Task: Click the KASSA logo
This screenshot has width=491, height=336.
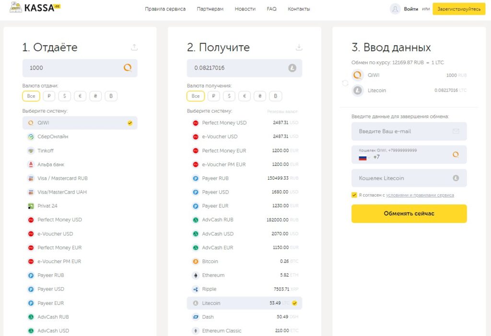Action: pyautogui.click(x=35, y=7)
